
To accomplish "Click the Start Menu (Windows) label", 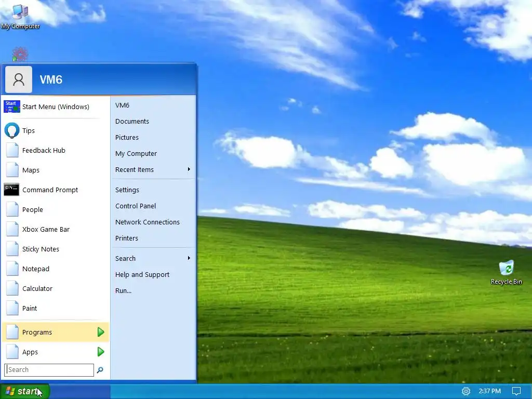I will pyautogui.click(x=56, y=107).
